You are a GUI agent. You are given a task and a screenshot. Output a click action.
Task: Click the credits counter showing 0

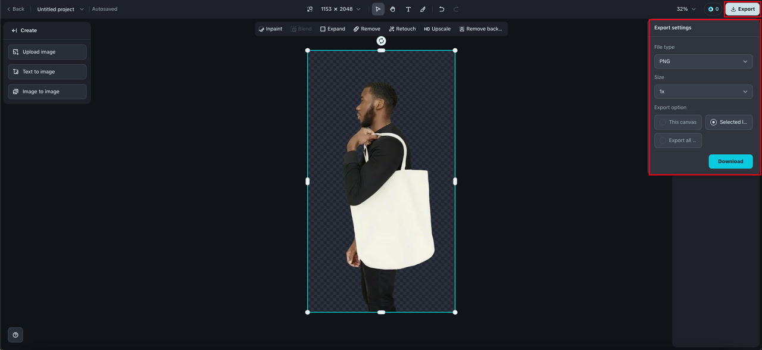tap(713, 9)
